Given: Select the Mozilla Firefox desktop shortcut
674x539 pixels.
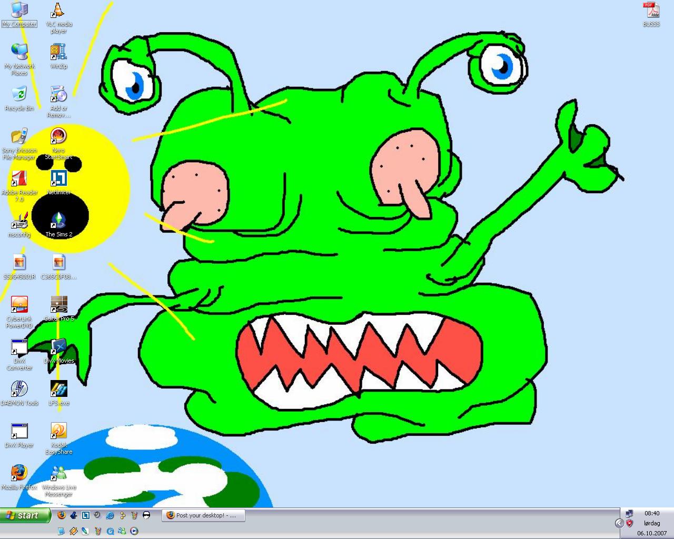Looking at the screenshot, I should click(19, 478).
